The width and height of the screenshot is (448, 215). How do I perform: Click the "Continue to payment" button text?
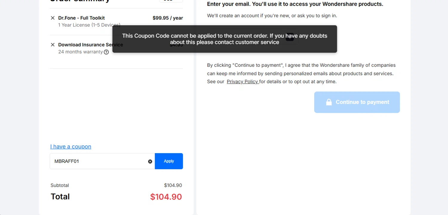click(x=362, y=102)
